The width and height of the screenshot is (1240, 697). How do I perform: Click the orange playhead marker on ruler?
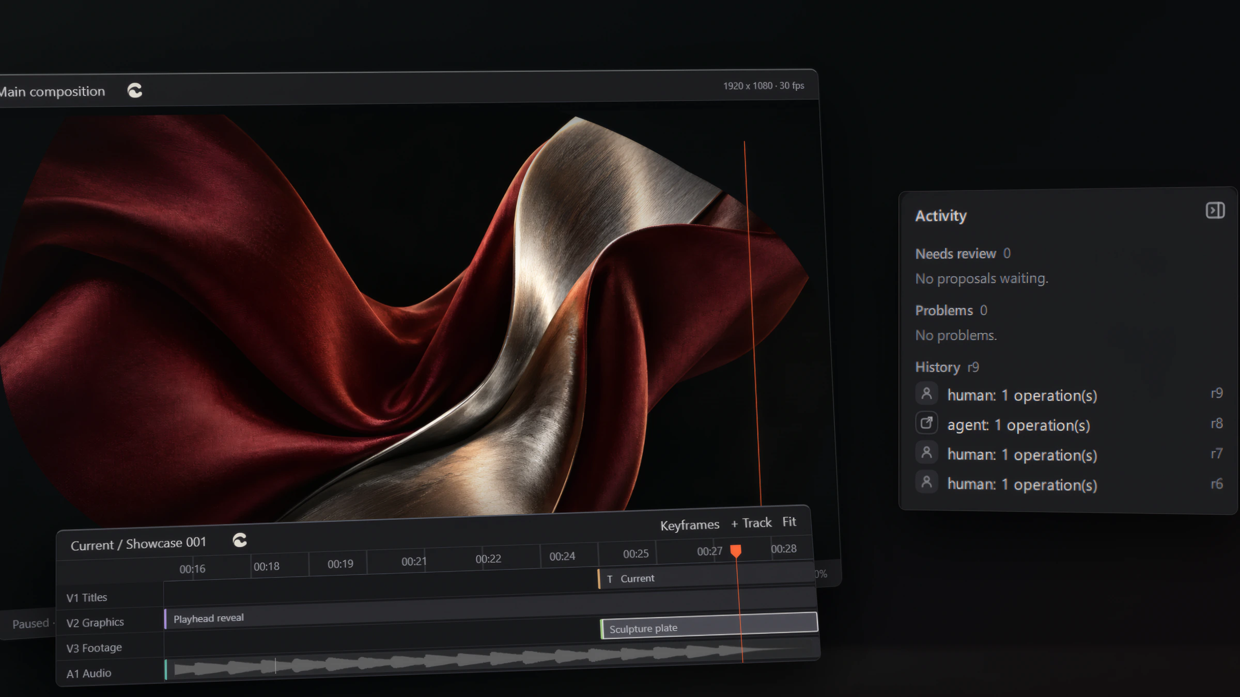click(736, 551)
